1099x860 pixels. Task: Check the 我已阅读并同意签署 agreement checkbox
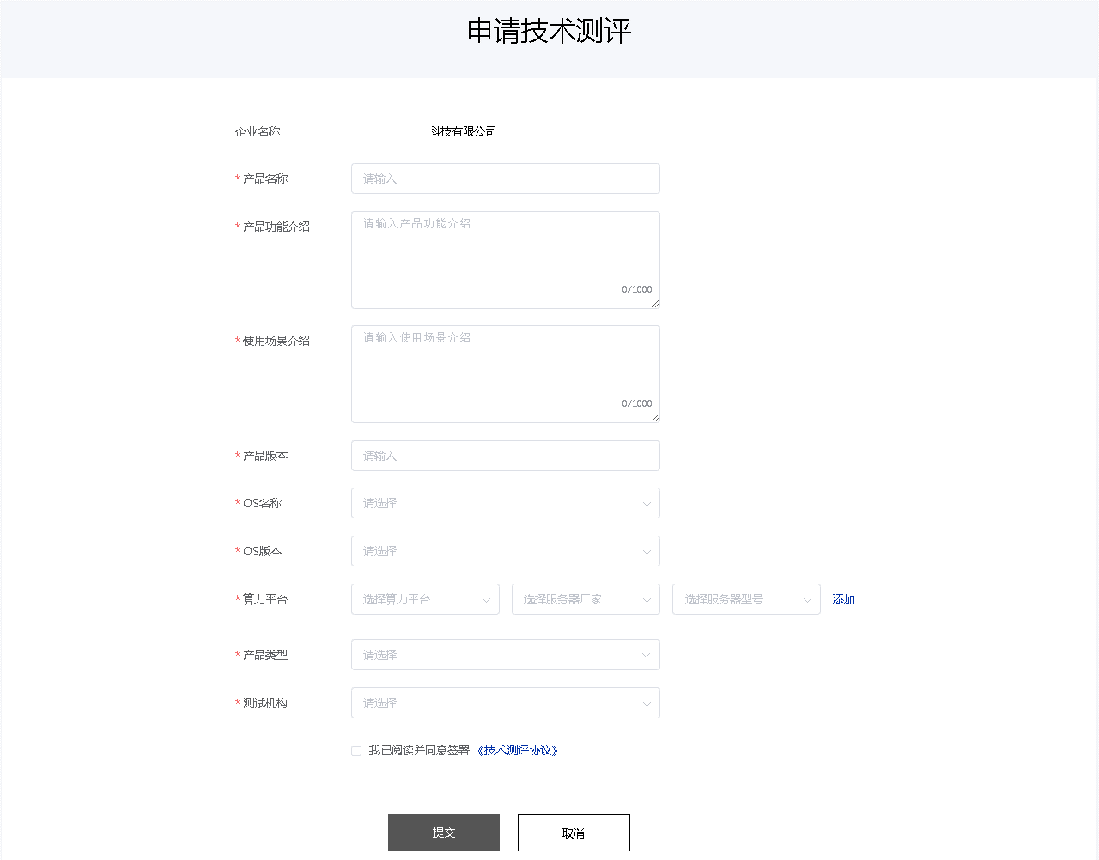coord(356,751)
